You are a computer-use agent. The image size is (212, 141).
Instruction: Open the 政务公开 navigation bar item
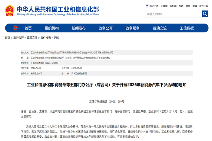click(x=106, y=28)
